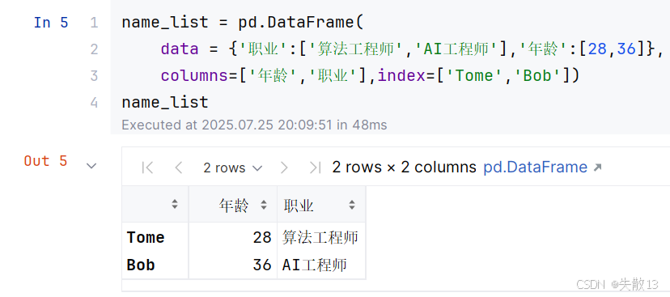Viewport: 670px width, 297px height.
Task: Click the In 5 cell label
Action: point(51,22)
